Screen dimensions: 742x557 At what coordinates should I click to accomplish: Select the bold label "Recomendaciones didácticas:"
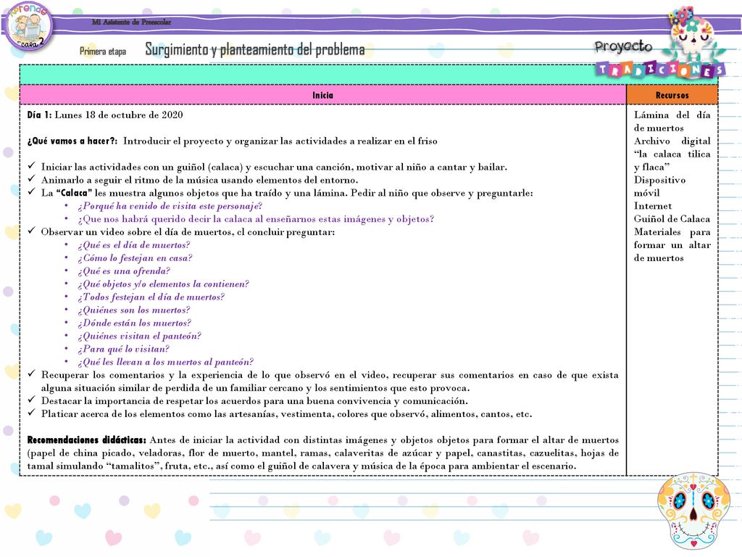tap(87, 440)
